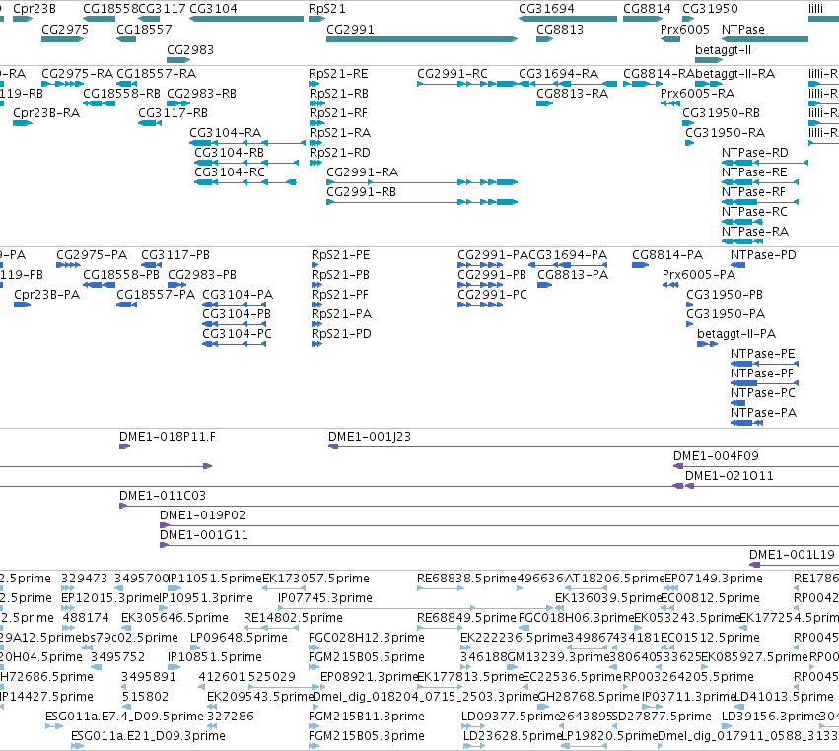The height and width of the screenshot is (751, 839).
Task: Select EST FGM215B11.3prime
Action: tap(315, 726)
